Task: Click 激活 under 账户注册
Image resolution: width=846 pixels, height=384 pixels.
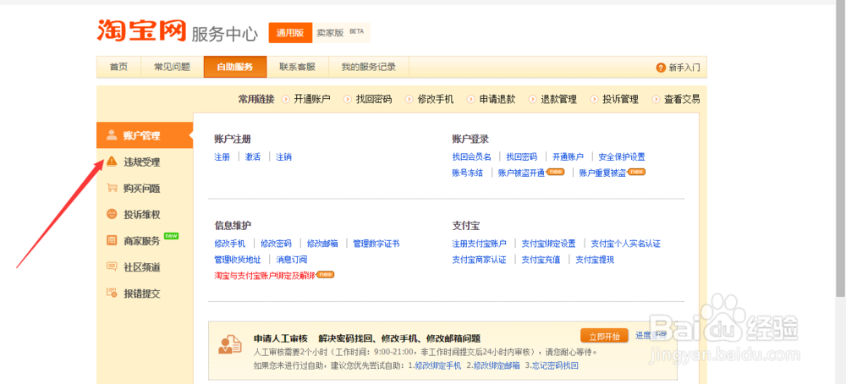Action: (x=252, y=157)
